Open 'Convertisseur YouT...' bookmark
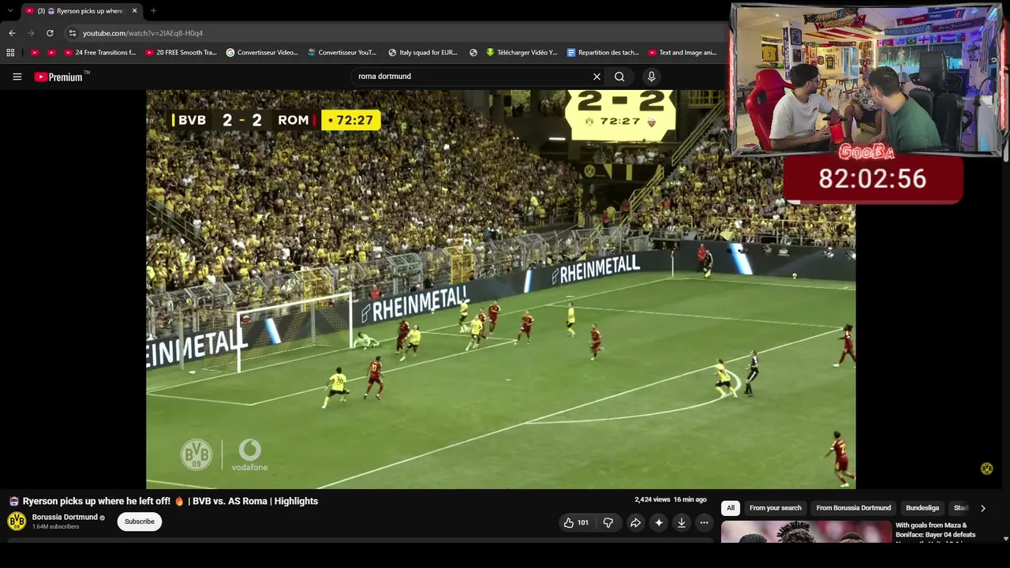Image resolution: width=1010 pixels, height=568 pixels. coord(342,53)
